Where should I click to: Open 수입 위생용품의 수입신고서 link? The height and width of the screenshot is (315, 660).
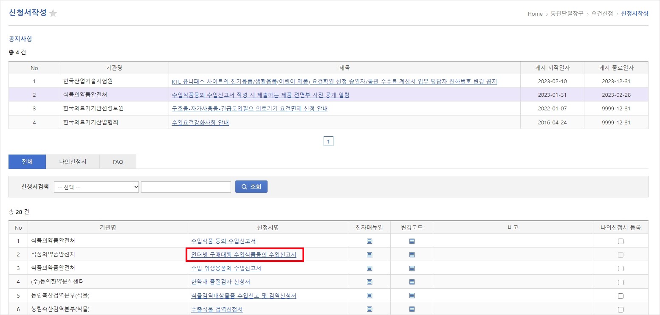(226, 268)
